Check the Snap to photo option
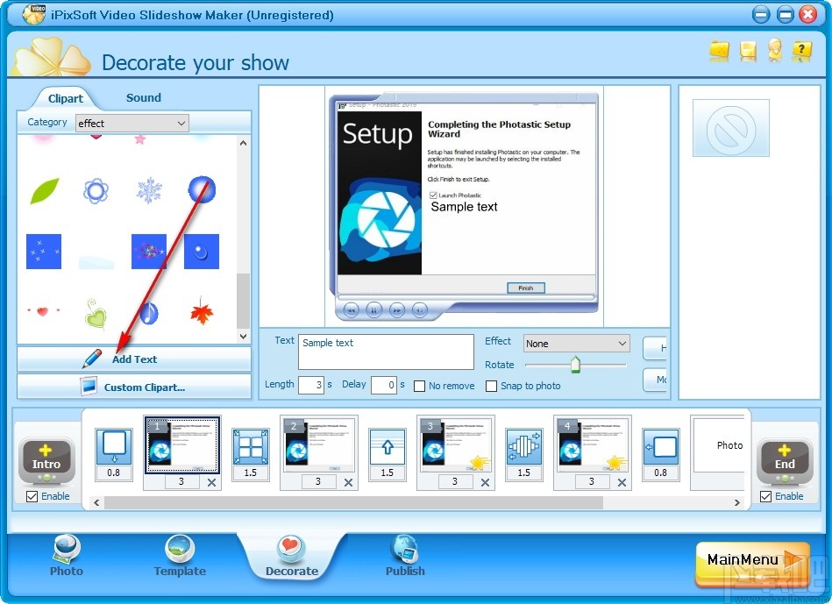Viewport: 832px width, 604px height. click(491, 386)
